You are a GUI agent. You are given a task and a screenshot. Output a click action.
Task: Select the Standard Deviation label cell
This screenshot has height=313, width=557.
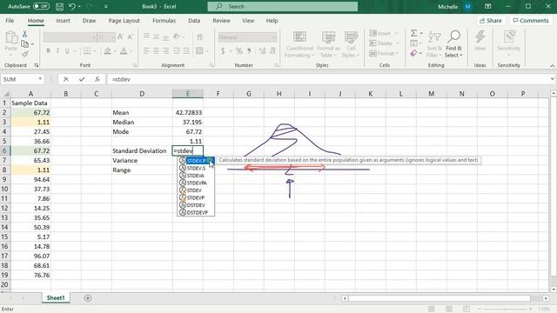(142, 150)
